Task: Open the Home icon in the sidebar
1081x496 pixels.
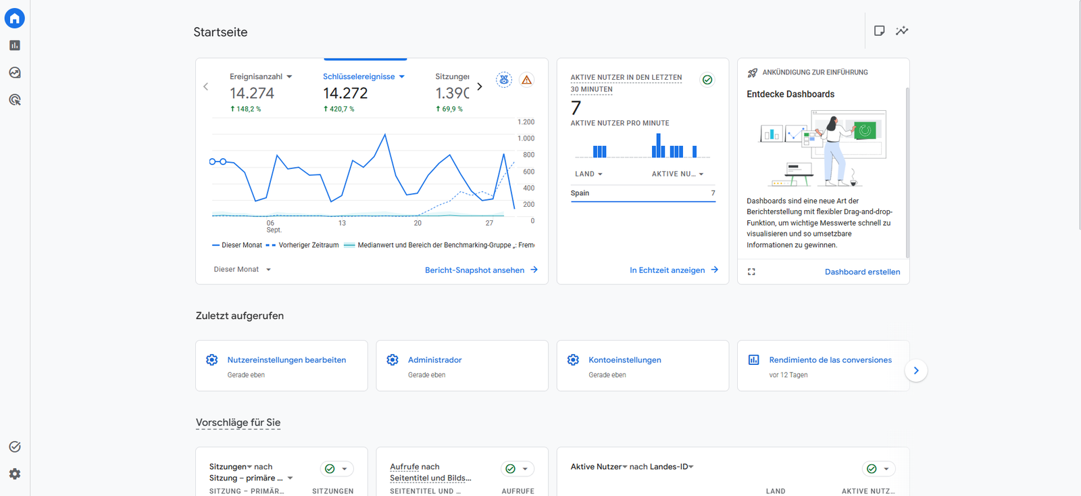Action: tap(15, 18)
